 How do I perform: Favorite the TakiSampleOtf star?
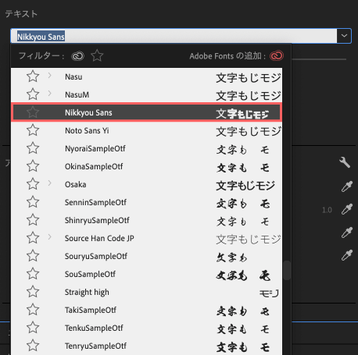(x=33, y=310)
